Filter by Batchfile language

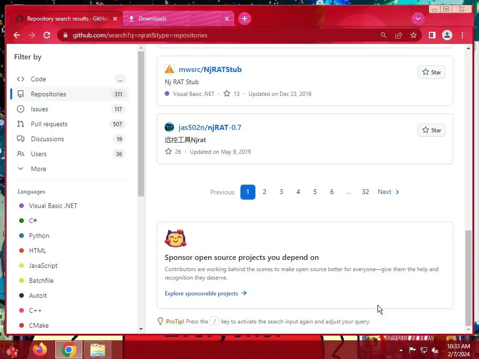pos(41,280)
